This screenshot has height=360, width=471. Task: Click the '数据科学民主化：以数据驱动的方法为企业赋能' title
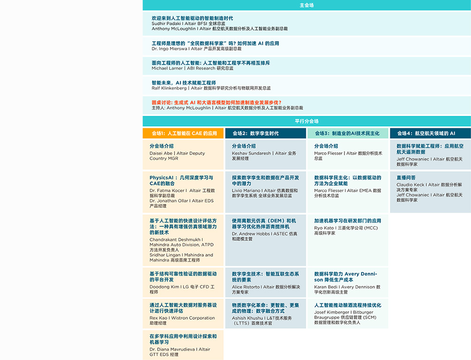(348, 180)
